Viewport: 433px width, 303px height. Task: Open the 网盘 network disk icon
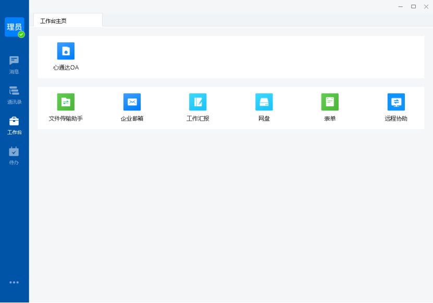[264, 102]
